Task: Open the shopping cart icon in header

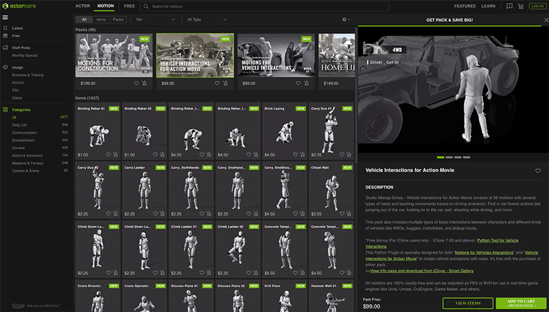Action: 521,6
